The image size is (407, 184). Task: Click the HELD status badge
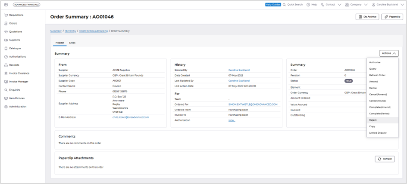pyautogui.click(x=349, y=81)
